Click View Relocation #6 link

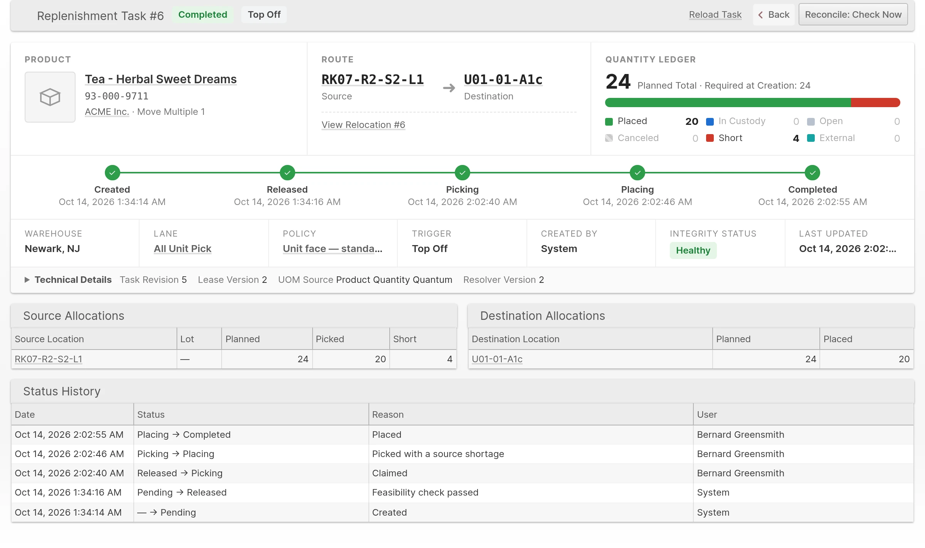click(x=363, y=125)
